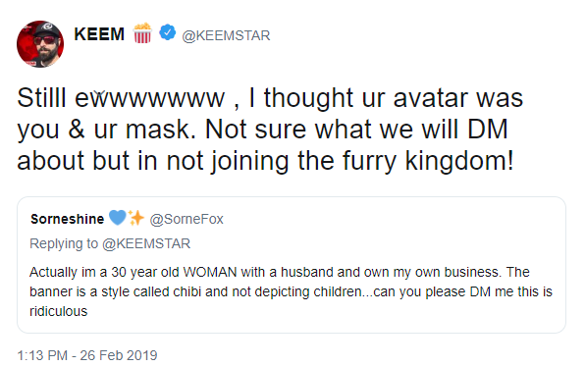Viewport: 585px width, 367px height.
Task: Click the words 'Replying to' in quoted tweet
Action: [64, 243]
